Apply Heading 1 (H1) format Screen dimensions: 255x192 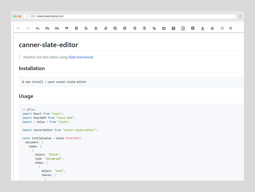pos(38,28)
